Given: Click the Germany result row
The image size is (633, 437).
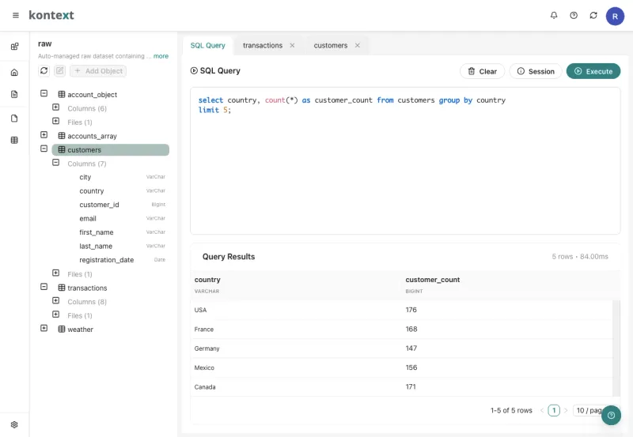Looking at the screenshot, I should (402, 348).
